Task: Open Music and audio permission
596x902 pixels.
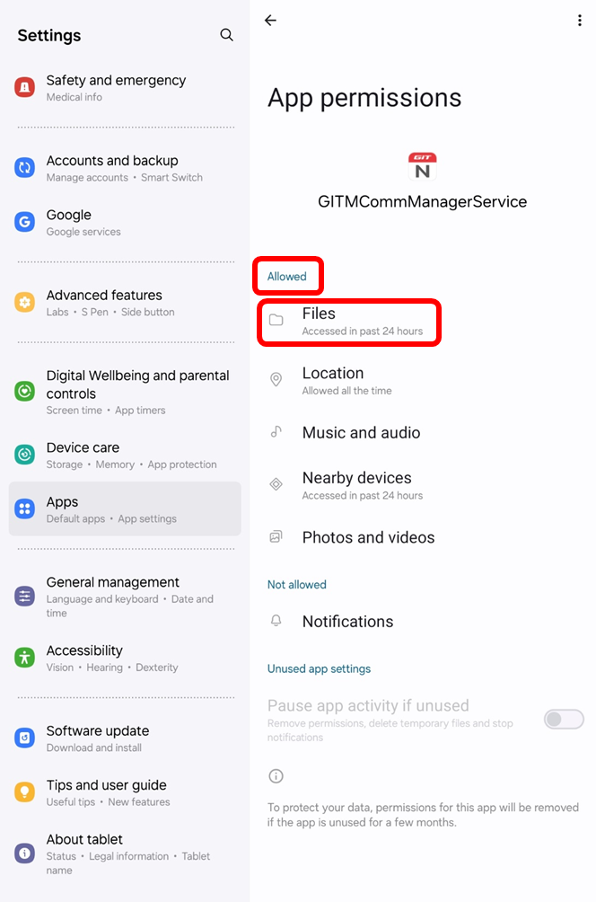Action: coord(423,433)
